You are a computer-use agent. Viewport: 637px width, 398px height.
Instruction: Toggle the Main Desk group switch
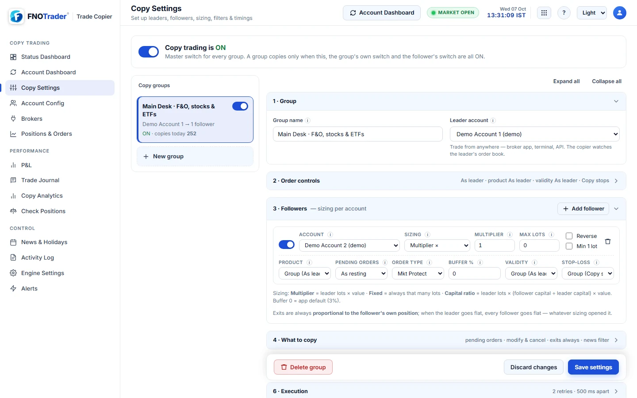tap(240, 106)
